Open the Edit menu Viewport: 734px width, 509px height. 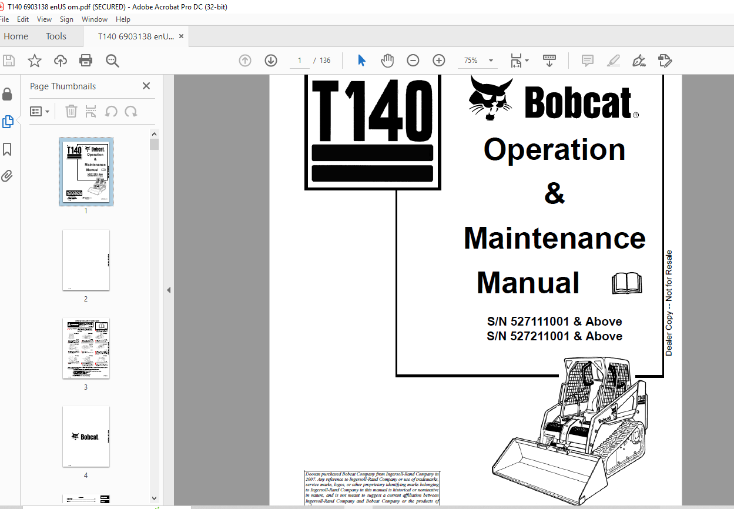[23, 19]
